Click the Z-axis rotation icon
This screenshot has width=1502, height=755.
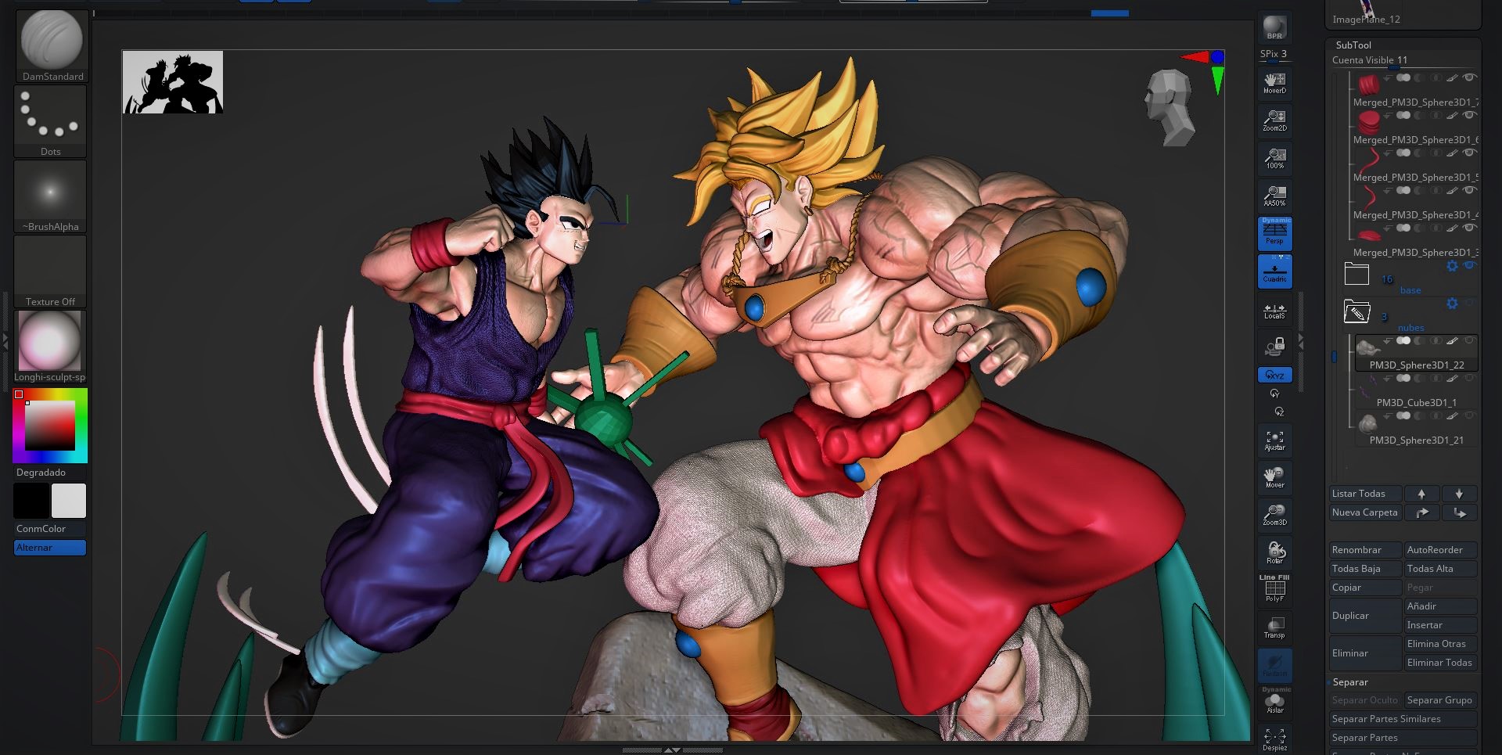(x=1278, y=412)
